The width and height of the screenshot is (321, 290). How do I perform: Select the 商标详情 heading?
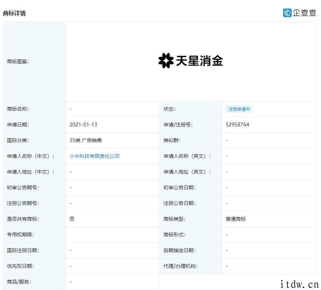[x=14, y=13]
